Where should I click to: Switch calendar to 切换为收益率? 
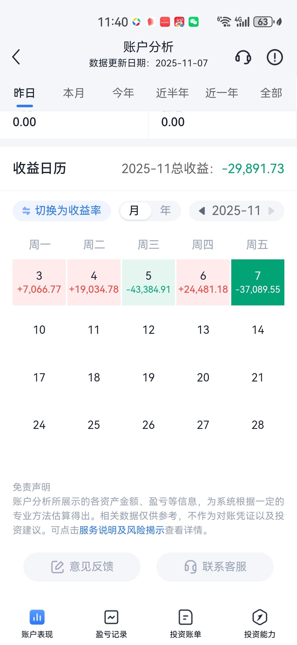pos(62,211)
